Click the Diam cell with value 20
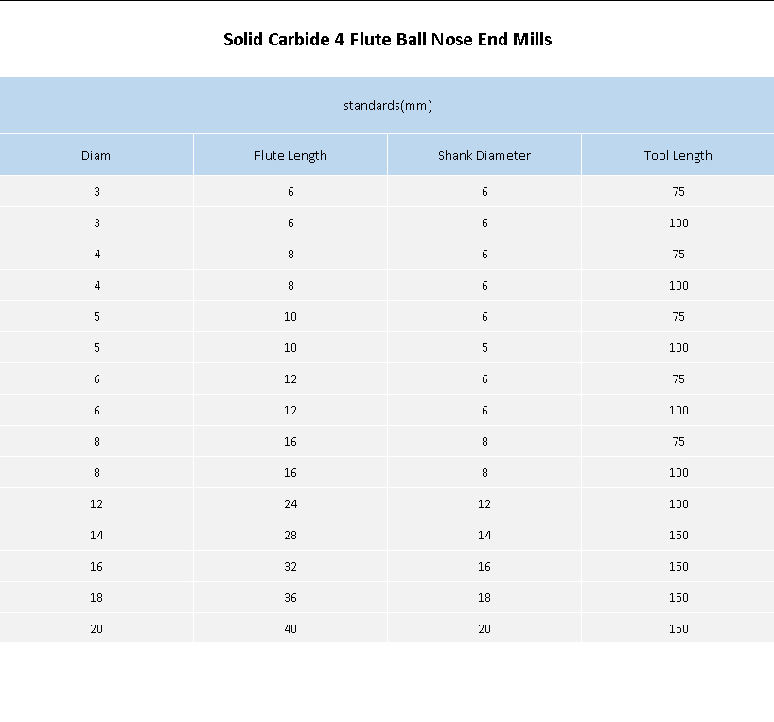Viewport: 774px width, 722px height. [x=97, y=628]
